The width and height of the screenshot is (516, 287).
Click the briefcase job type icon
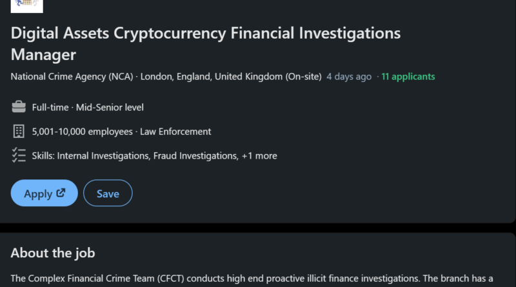tap(18, 107)
